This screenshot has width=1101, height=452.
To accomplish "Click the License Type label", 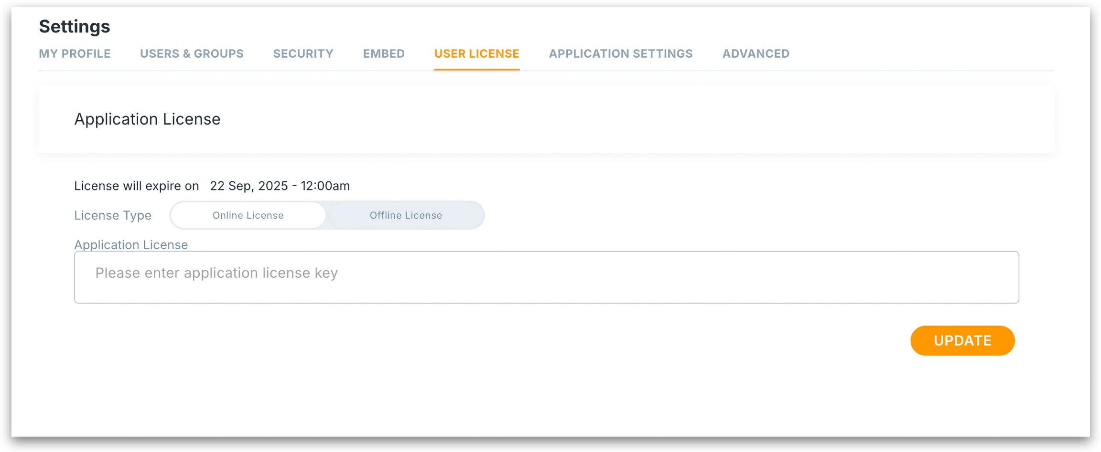I will (x=113, y=215).
